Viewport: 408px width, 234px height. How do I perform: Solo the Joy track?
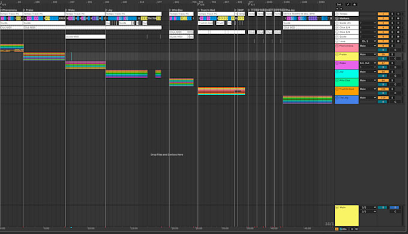[x=392, y=71]
